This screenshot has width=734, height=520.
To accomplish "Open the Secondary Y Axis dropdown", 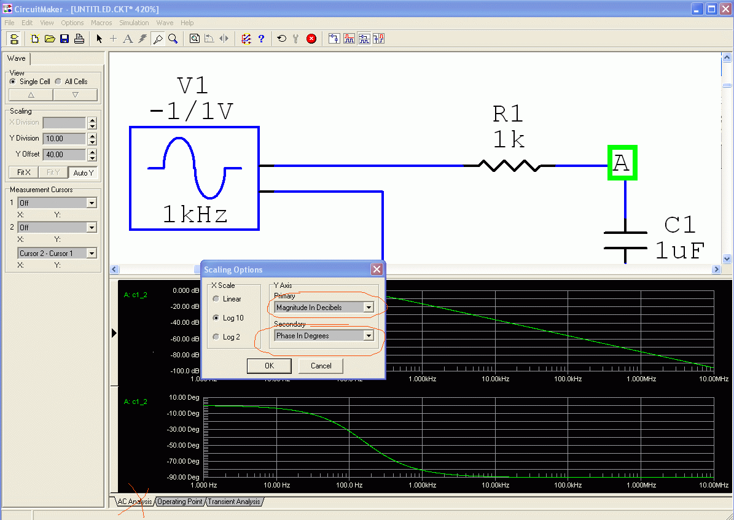I will pyautogui.click(x=369, y=336).
